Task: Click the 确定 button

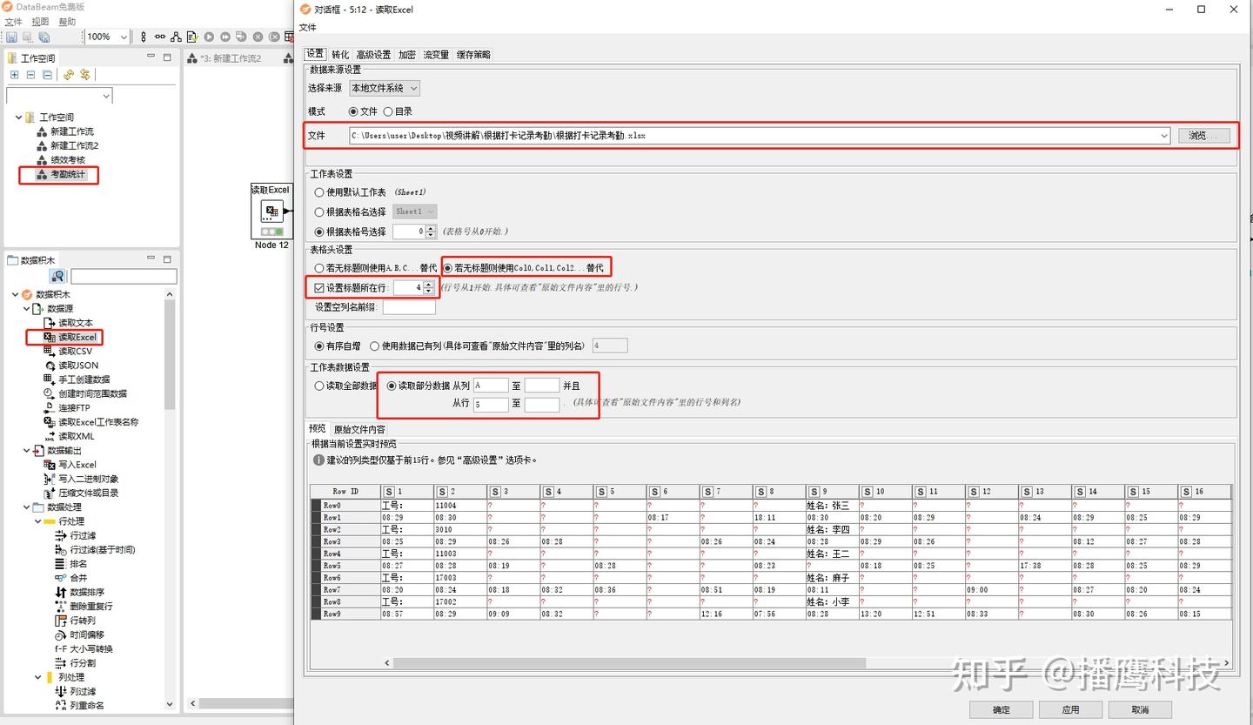Action: 1001,709
